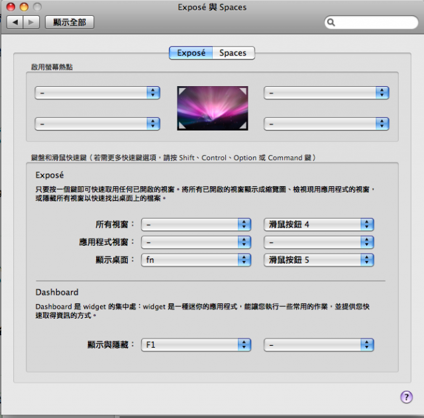Click the magnifier icon in search field
The width and height of the screenshot is (424, 418).
(x=331, y=22)
